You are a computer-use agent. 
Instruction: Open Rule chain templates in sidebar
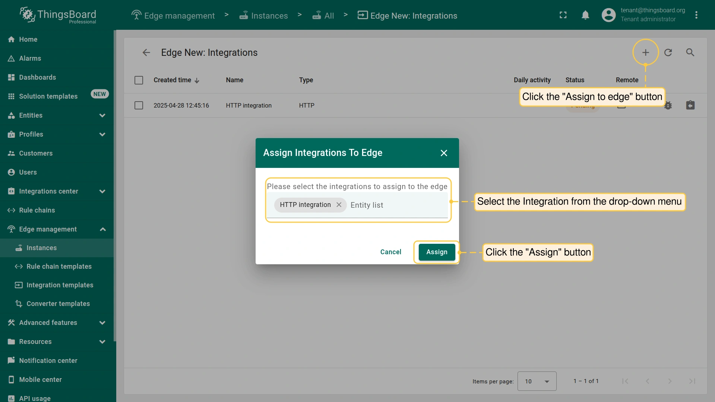[x=59, y=267]
